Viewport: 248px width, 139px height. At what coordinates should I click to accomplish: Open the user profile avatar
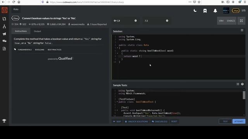[x=226, y=10]
